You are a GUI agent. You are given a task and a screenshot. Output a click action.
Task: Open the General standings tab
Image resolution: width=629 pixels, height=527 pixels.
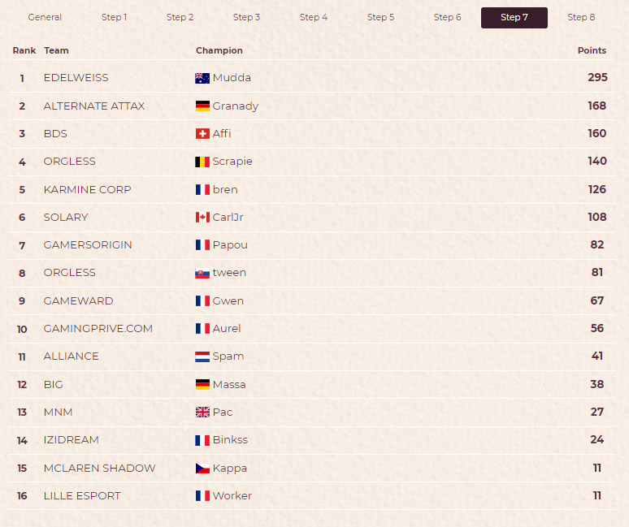[x=45, y=17]
